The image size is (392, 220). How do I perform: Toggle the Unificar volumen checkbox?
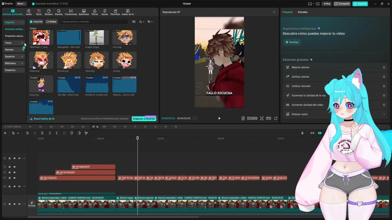(384, 86)
